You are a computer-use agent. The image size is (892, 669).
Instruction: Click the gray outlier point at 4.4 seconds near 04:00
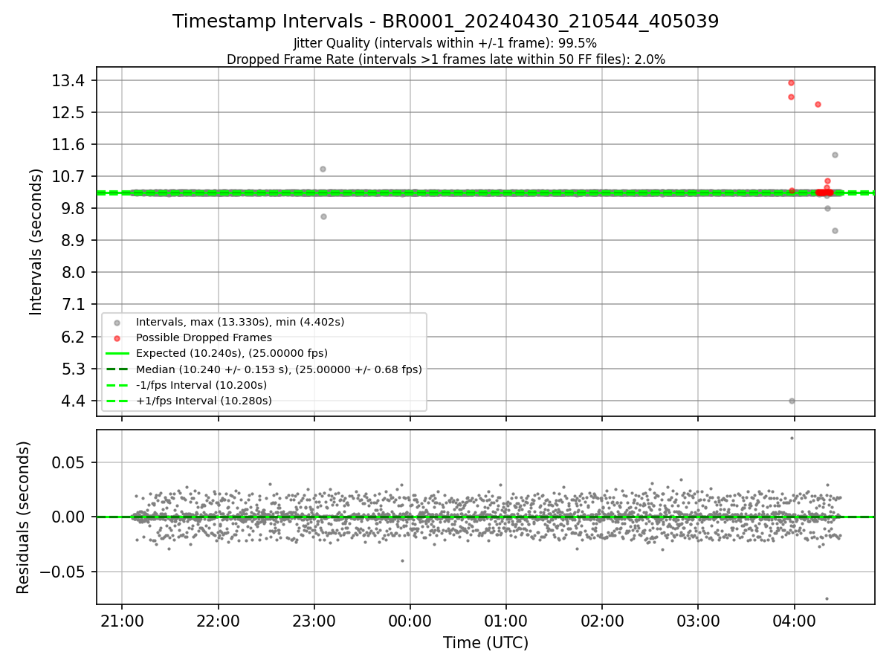(792, 401)
